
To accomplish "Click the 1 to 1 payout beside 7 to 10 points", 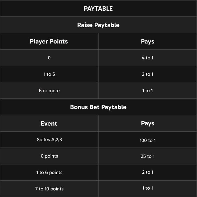I will (x=147, y=188).
